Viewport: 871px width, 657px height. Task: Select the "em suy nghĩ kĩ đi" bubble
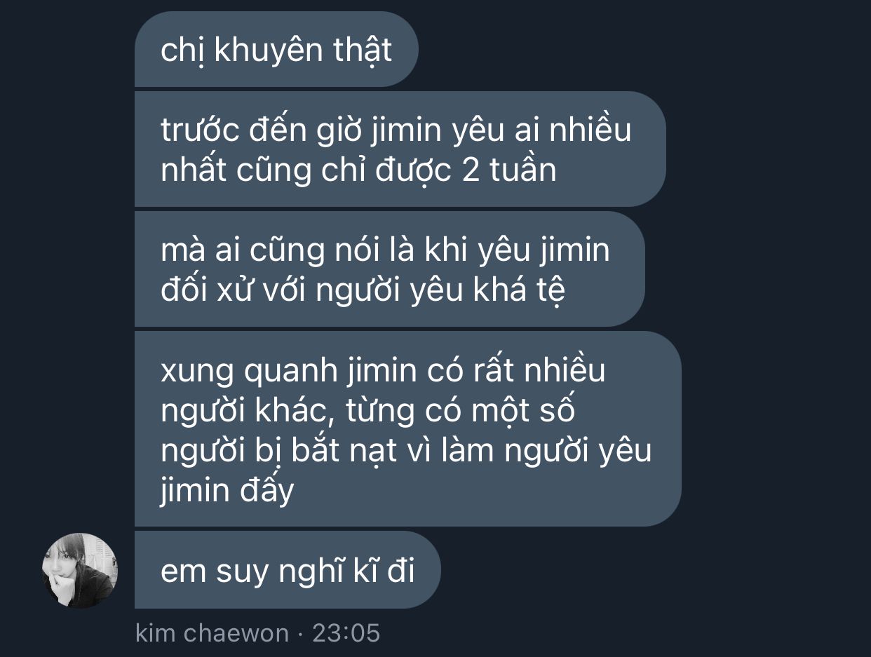[288, 569]
